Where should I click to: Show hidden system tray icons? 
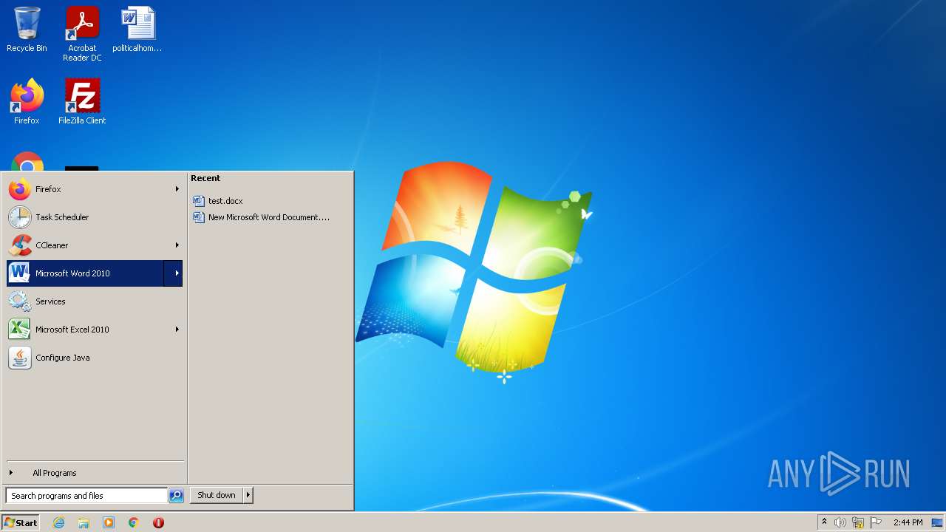pos(824,522)
